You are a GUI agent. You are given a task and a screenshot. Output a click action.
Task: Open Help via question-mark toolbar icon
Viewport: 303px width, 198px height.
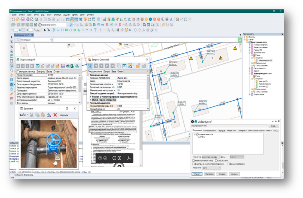click(99, 19)
